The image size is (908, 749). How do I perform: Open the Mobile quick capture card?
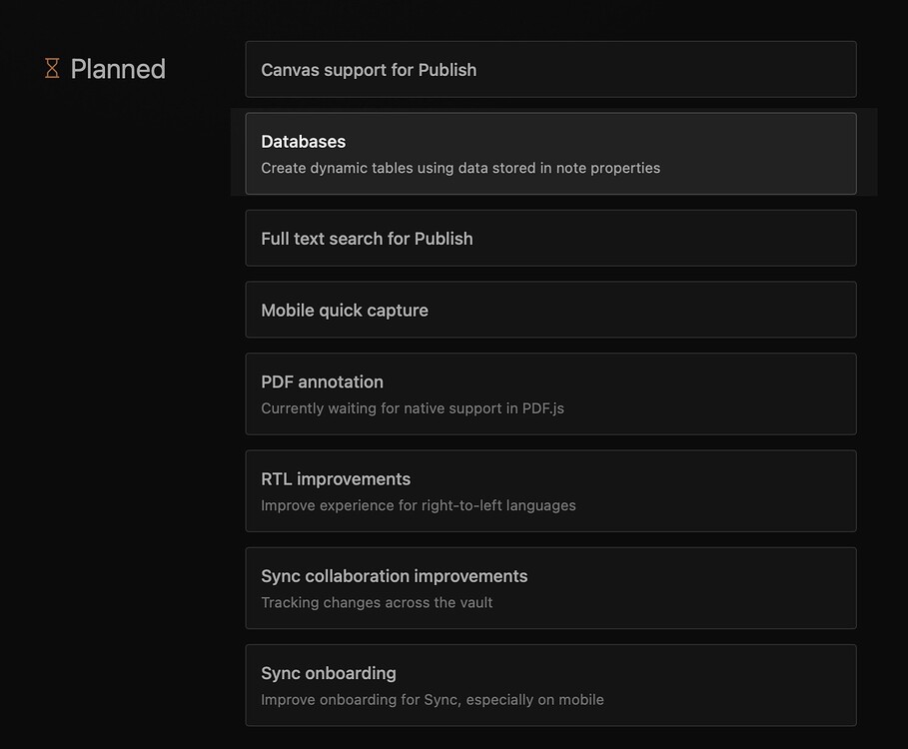550,310
